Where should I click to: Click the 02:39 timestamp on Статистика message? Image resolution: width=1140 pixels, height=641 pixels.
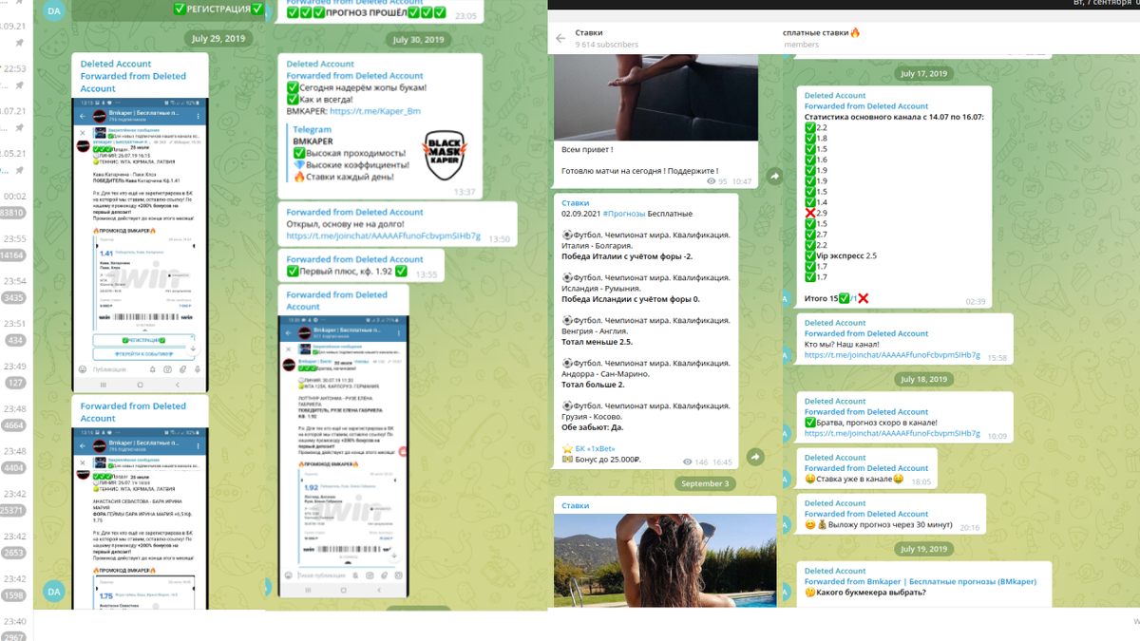click(976, 301)
